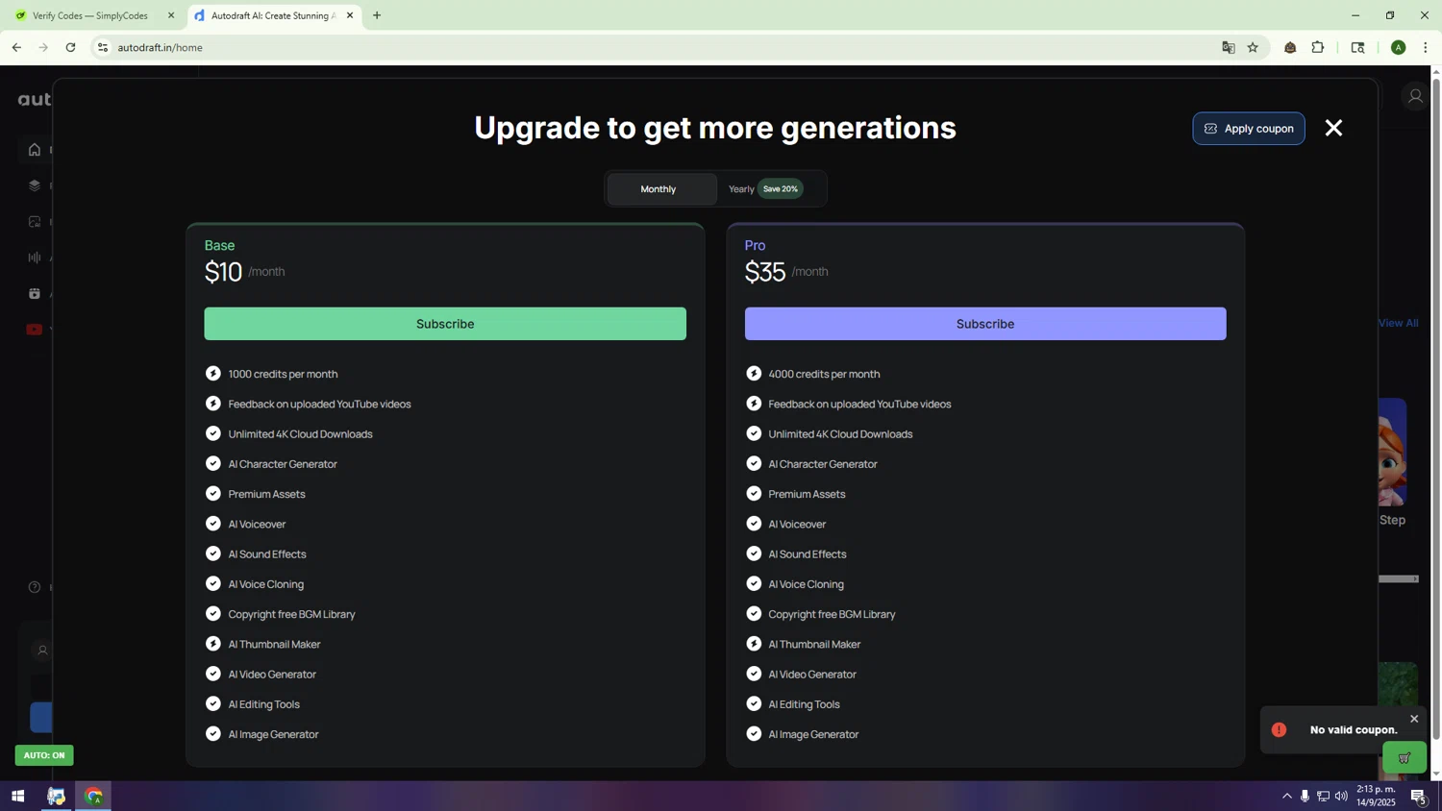This screenshot has height=811, width=1442.
Task: Open the network icon in the system tray
Action: tap(1323, 796)
